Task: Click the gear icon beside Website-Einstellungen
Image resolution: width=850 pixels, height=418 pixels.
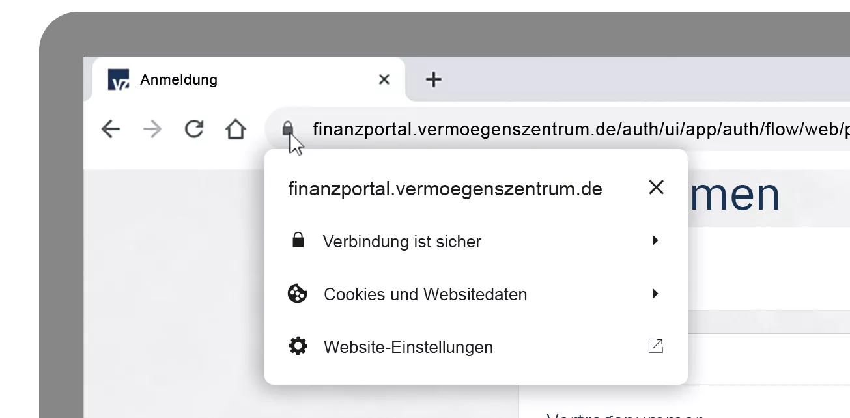Action: tap(298, 346)
